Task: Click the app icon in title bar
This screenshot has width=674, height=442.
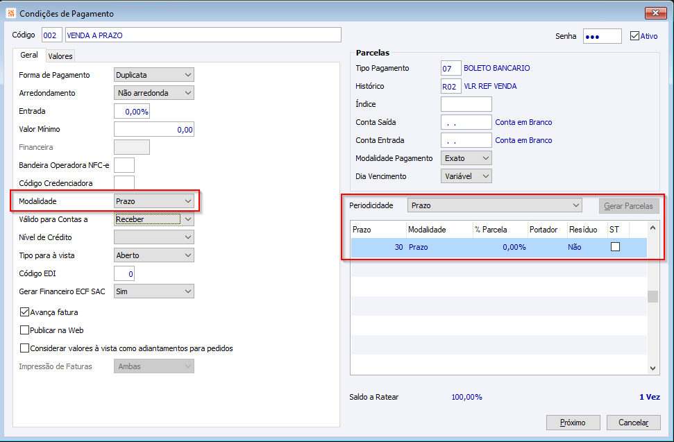Action: (10, 13)
